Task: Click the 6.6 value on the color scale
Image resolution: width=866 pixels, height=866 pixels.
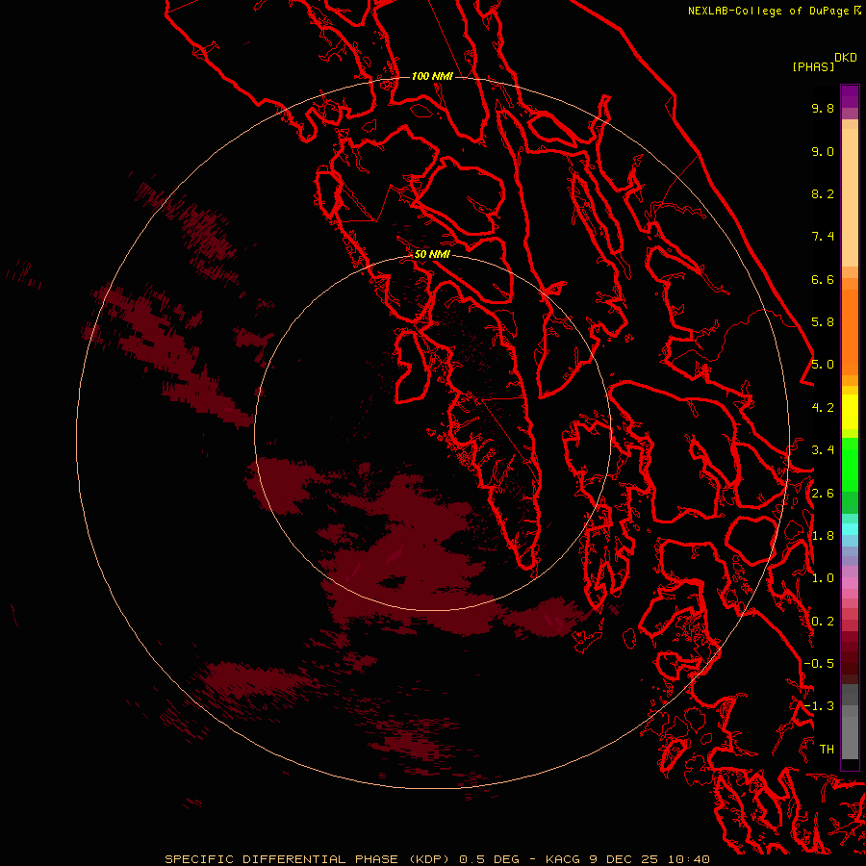Action: (x=823, y=279)
